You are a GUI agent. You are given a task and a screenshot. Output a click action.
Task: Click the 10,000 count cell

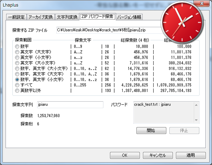pyautogui.click(x=142, y=46)
